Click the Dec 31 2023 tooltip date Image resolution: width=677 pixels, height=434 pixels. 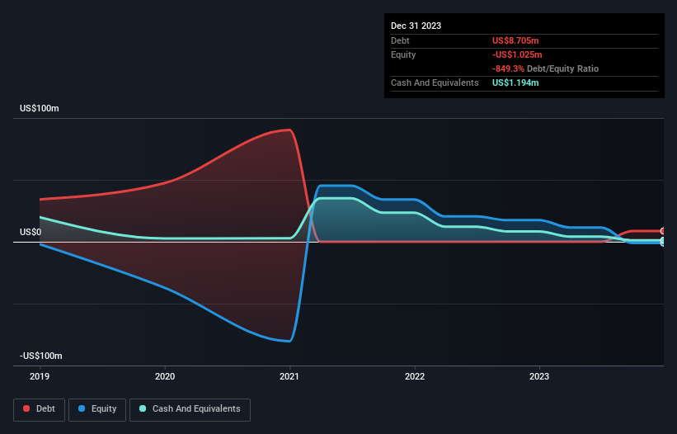pos(416,26)
